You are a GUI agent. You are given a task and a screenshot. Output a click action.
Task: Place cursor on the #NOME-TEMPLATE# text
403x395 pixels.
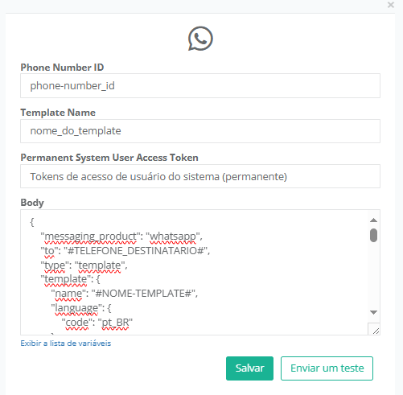click(x=143, y=294)
